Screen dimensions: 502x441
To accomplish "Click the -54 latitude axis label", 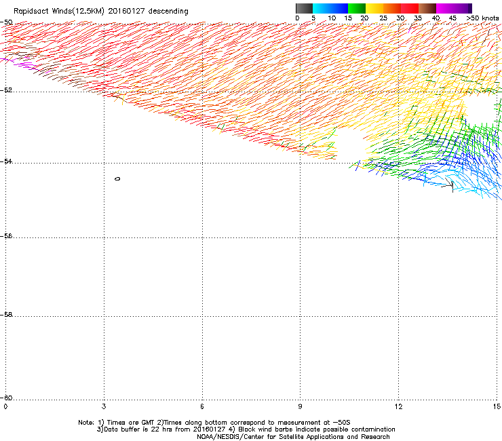I will point(7,161).
